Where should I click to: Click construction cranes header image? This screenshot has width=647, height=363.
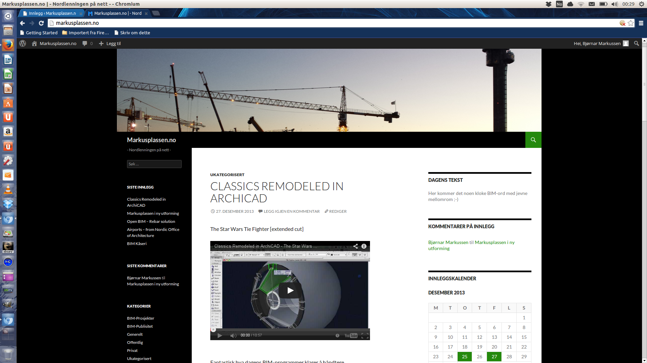click(x=329, y=90)
